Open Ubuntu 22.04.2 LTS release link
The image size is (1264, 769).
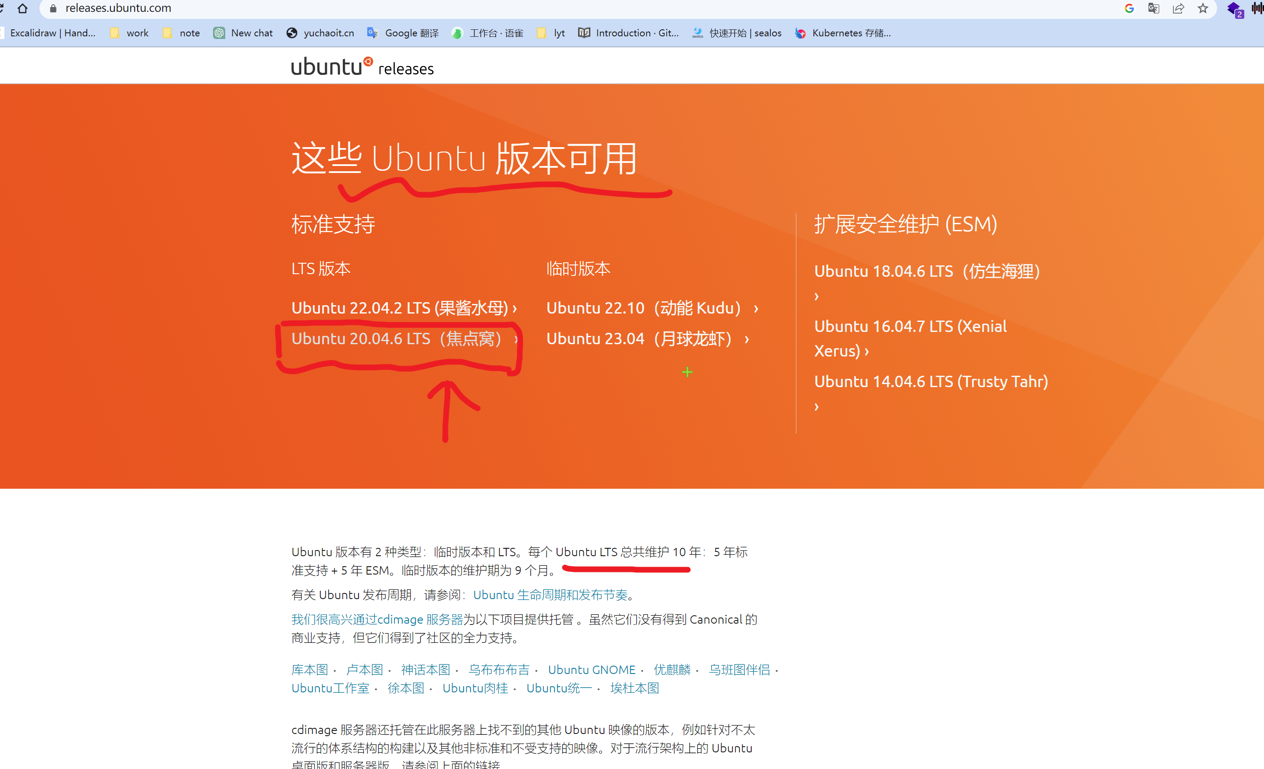click(404, 307)
